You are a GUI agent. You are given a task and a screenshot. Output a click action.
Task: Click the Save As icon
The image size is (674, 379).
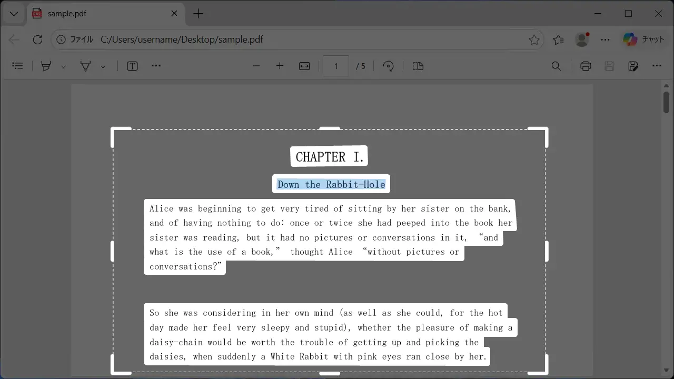[633, 66]
